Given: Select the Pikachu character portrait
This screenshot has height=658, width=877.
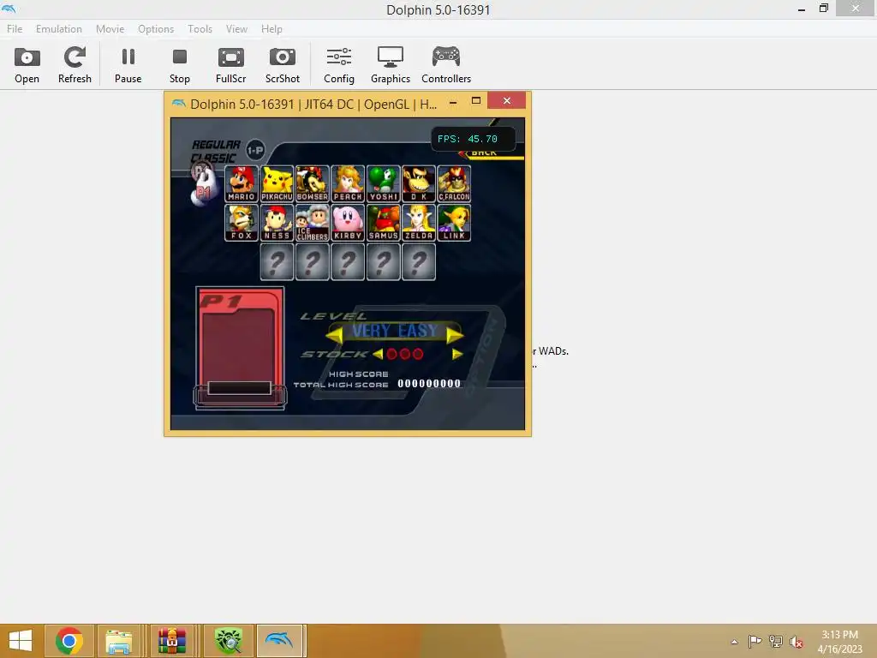Looking at the screenshot, I should click(277, 183).
